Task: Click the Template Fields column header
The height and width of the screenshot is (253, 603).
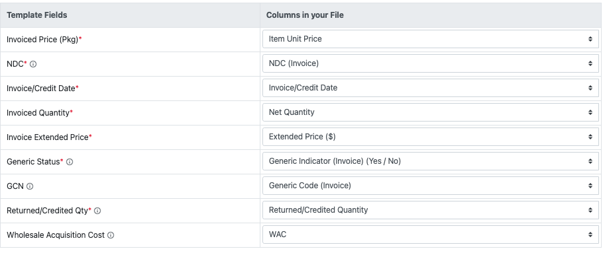Action: coord(37,15)
